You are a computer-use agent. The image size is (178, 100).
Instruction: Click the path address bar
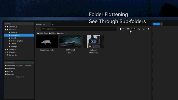(x=79, y=29)
